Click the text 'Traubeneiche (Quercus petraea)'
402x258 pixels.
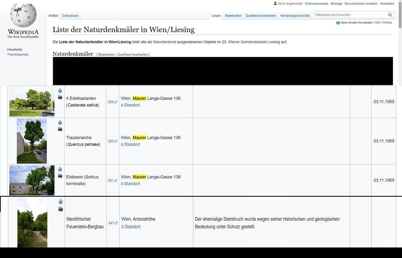[83, 141]
